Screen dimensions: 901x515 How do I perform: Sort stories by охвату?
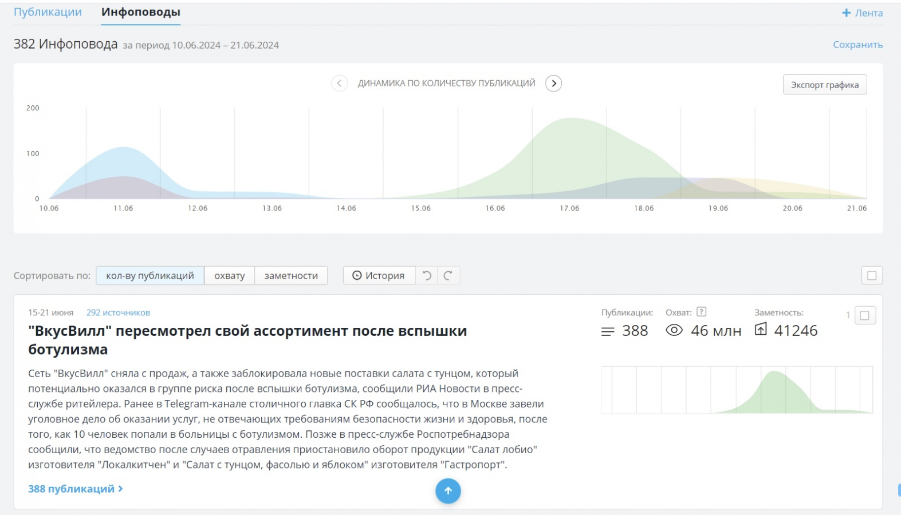[x=230, y=276]
